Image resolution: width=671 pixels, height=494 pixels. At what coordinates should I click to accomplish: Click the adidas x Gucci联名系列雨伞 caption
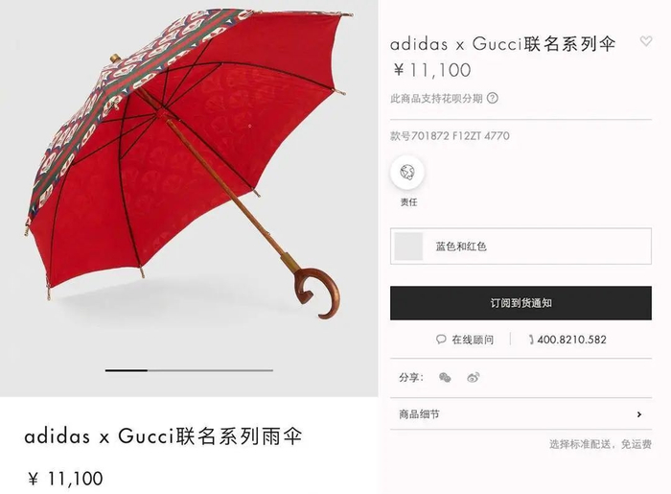pos(164,436)
